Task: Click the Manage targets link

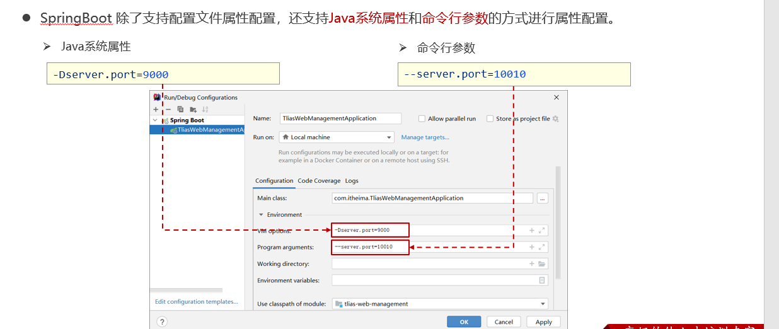Action: click(425, 137)
